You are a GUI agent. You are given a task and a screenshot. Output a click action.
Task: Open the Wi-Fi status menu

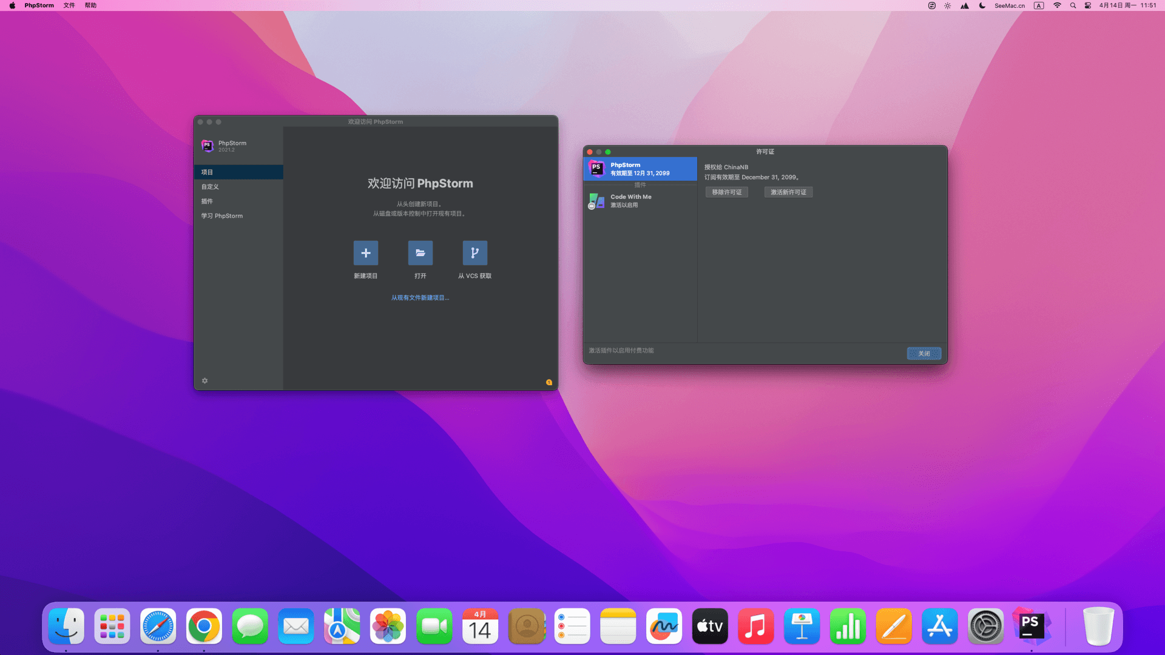[1057, 5]
